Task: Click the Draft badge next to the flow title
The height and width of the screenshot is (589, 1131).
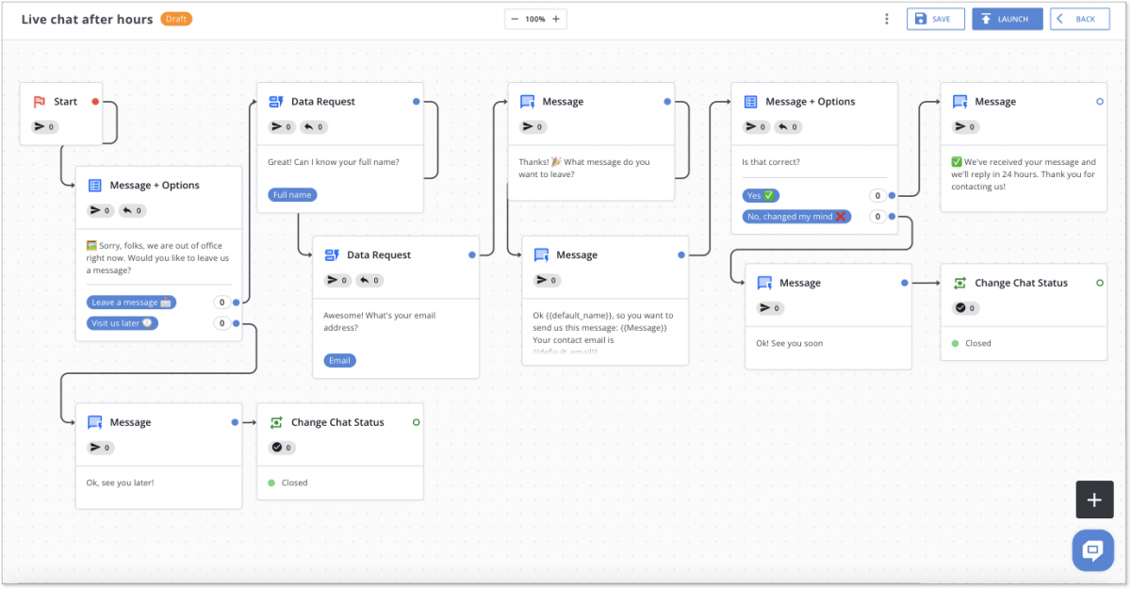Action: 176,18
